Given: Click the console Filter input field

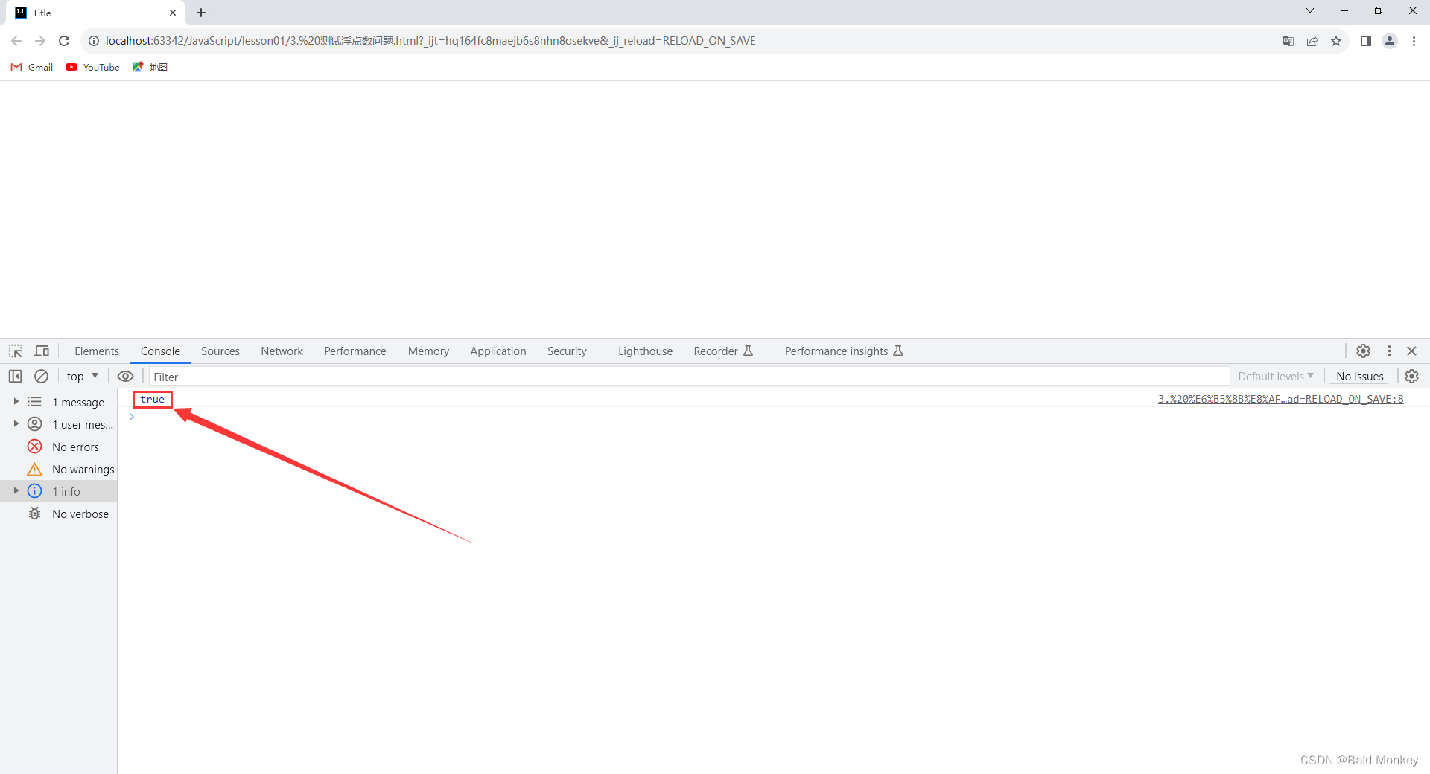Looking at the screenshot, I should tap(689, 377).
